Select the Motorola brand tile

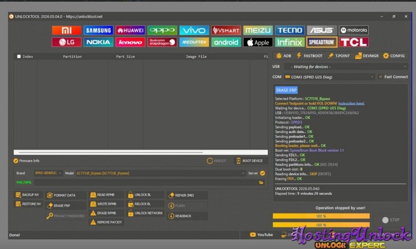click(x=354, y=30)
